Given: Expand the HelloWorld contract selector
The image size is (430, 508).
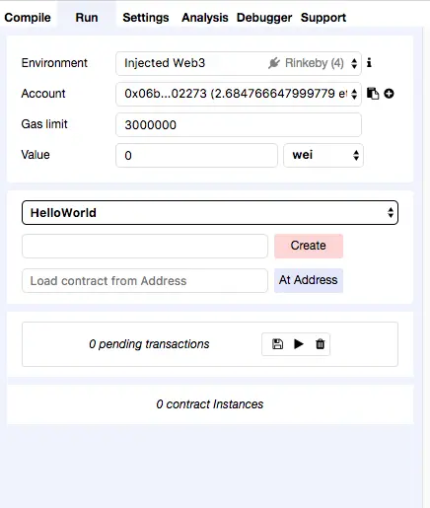Looking at the screenshot, I should coord(210,213).
